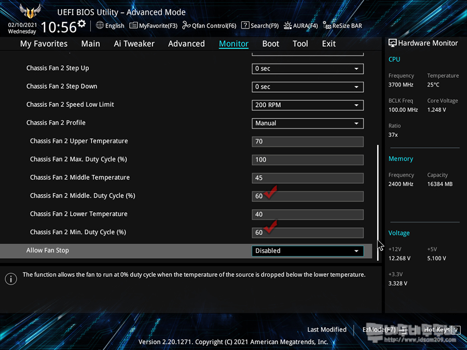Click +5V reading 5.100 V
This screenshot has width=467, height=350.
click(436, 258)
